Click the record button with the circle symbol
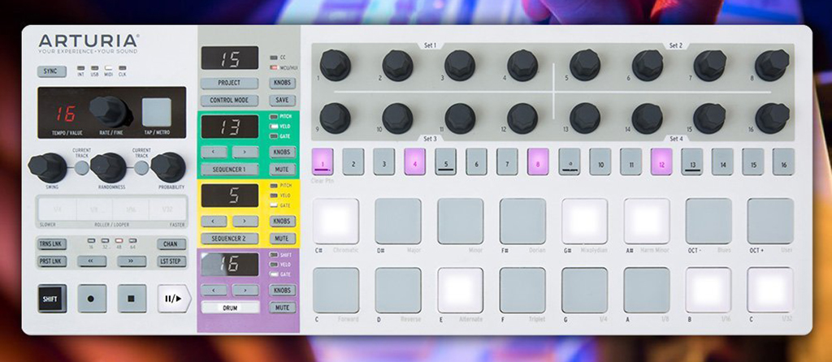This screenshot has height=362, width=832. pyautogui.click(x=92, y=299)
